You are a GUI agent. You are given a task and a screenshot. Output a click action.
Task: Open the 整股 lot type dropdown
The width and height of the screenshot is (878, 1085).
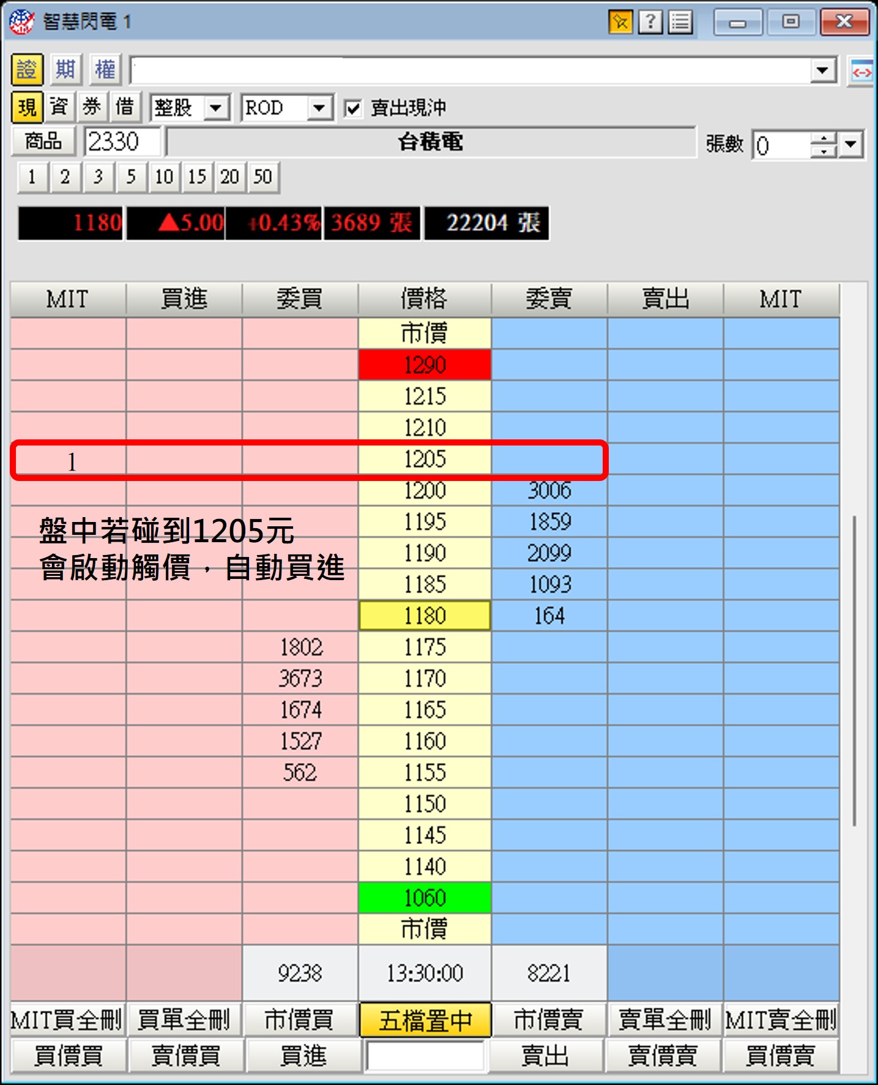click(x=215, y=109)
